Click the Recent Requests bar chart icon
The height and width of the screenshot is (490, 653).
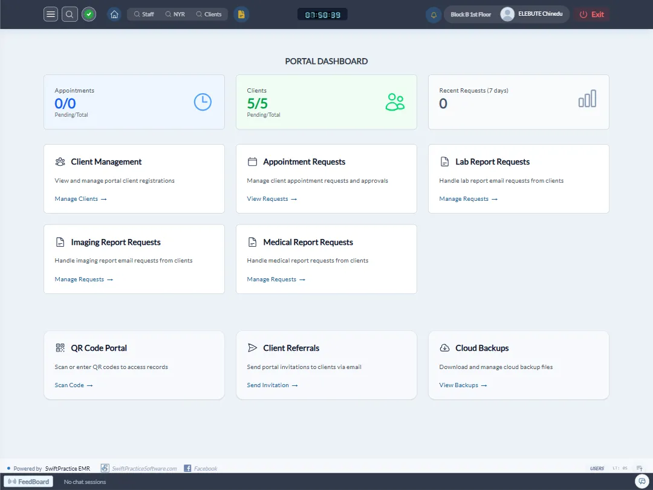(587, 99)
